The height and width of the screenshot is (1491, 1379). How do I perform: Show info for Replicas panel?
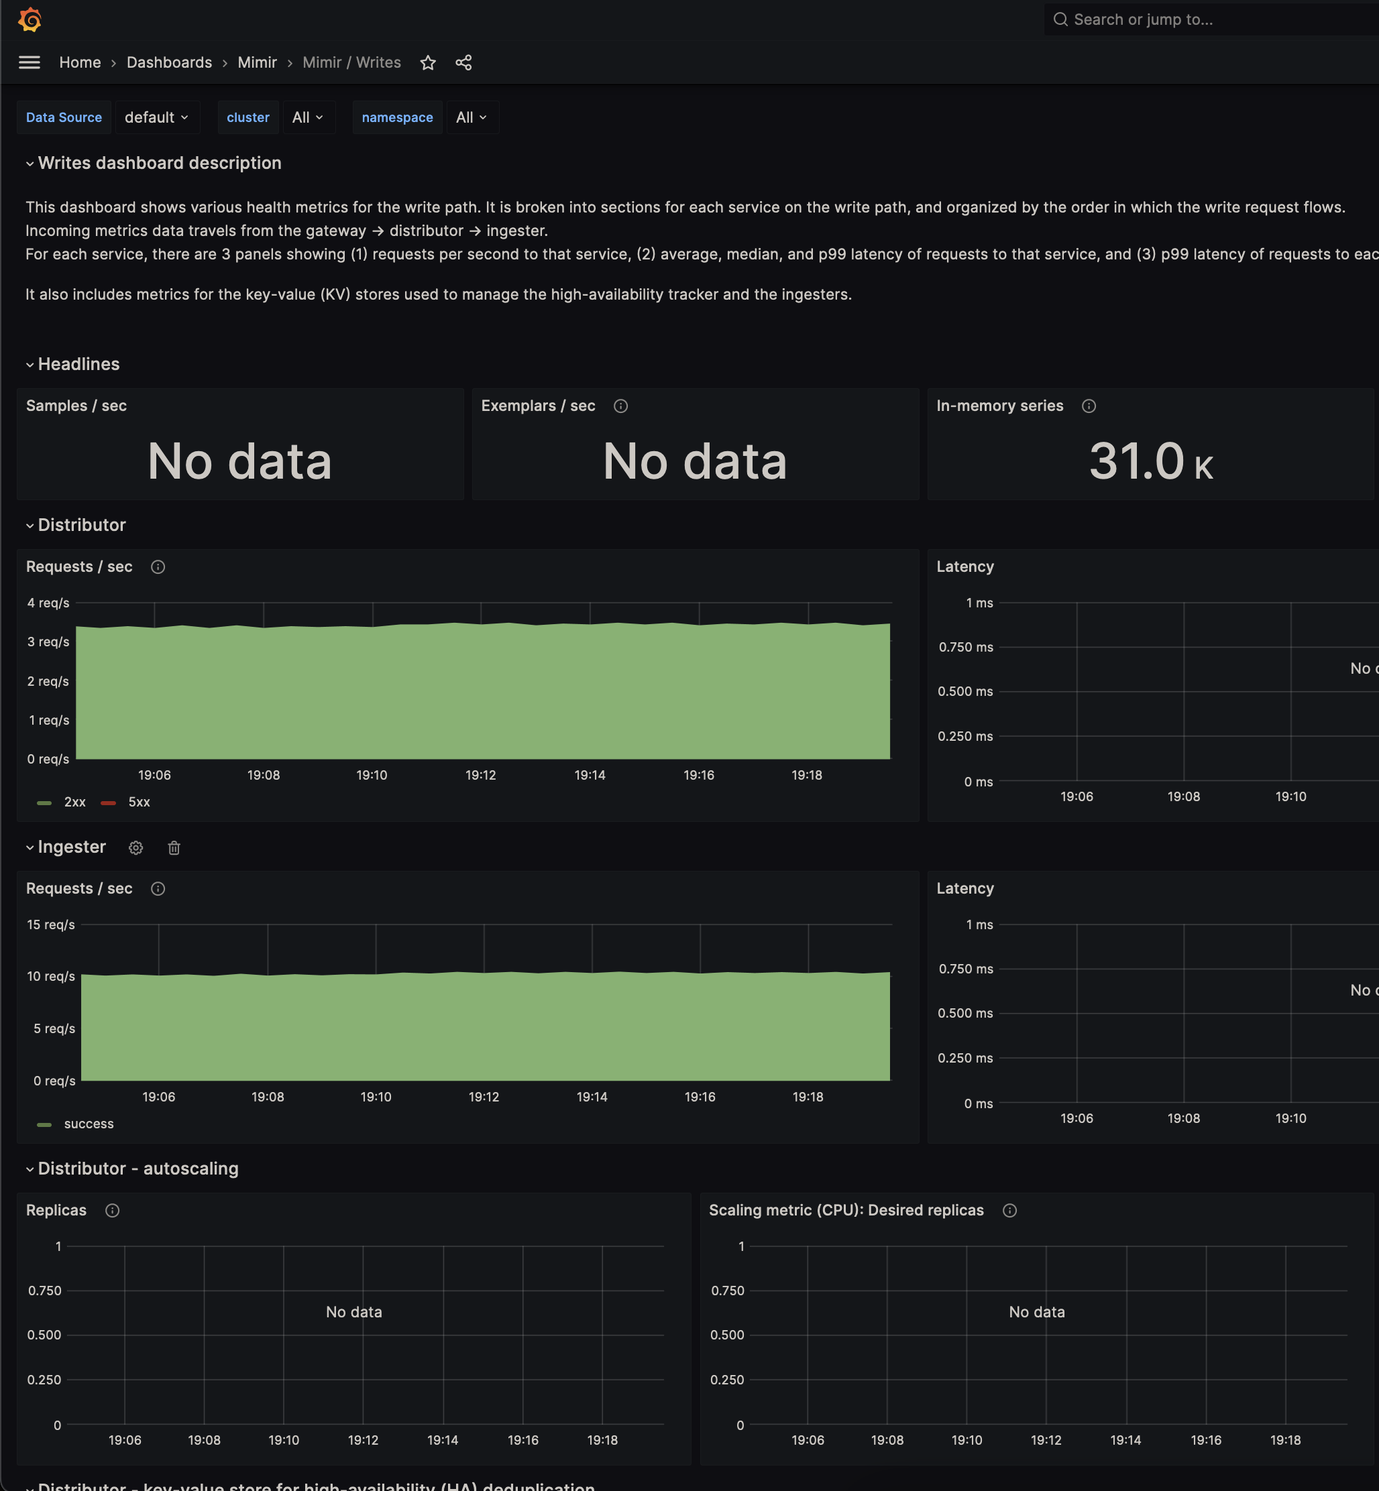(112, 1210)
